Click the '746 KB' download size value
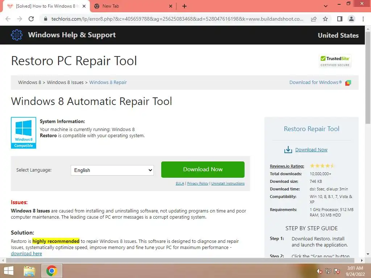This screenshot has width=371, height=278. point(316,181)
